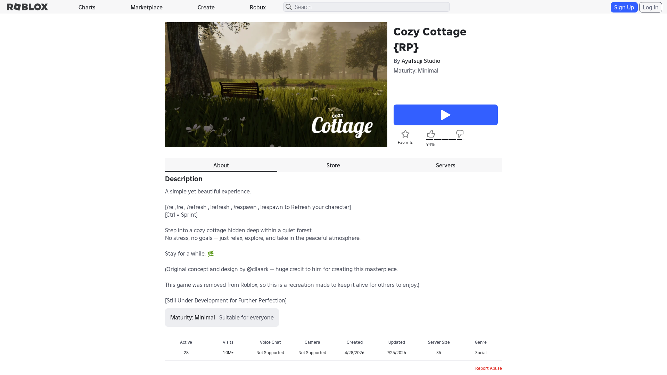
Task: Click the search magnifier icon
Action: pos(289,7)
